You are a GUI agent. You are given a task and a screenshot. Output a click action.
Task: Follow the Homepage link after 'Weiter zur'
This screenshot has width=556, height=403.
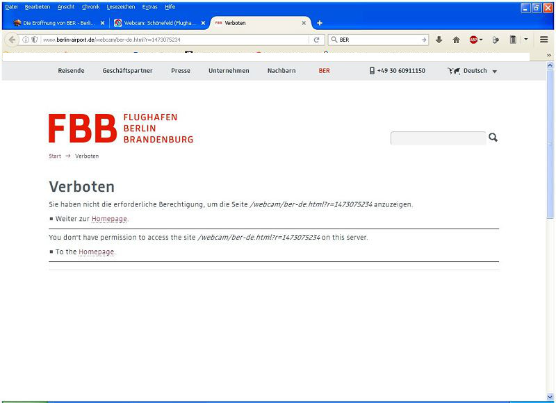click(x=109, y=219)
